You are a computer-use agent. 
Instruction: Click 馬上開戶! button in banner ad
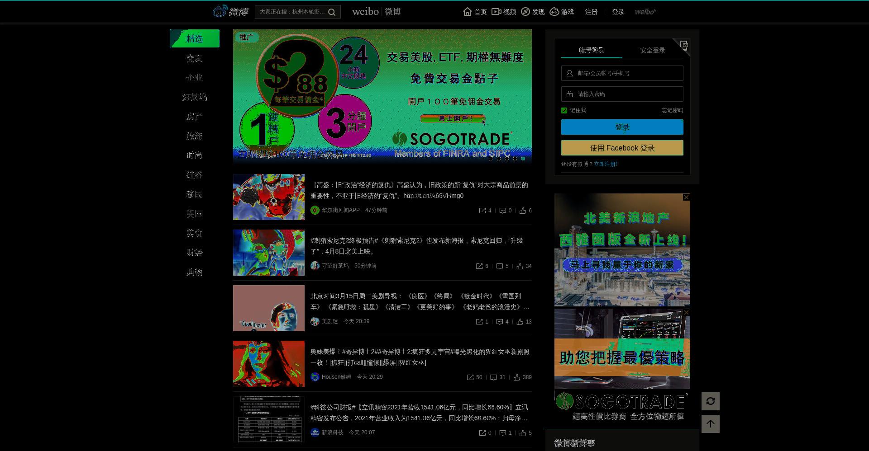(x=453, y=118)
